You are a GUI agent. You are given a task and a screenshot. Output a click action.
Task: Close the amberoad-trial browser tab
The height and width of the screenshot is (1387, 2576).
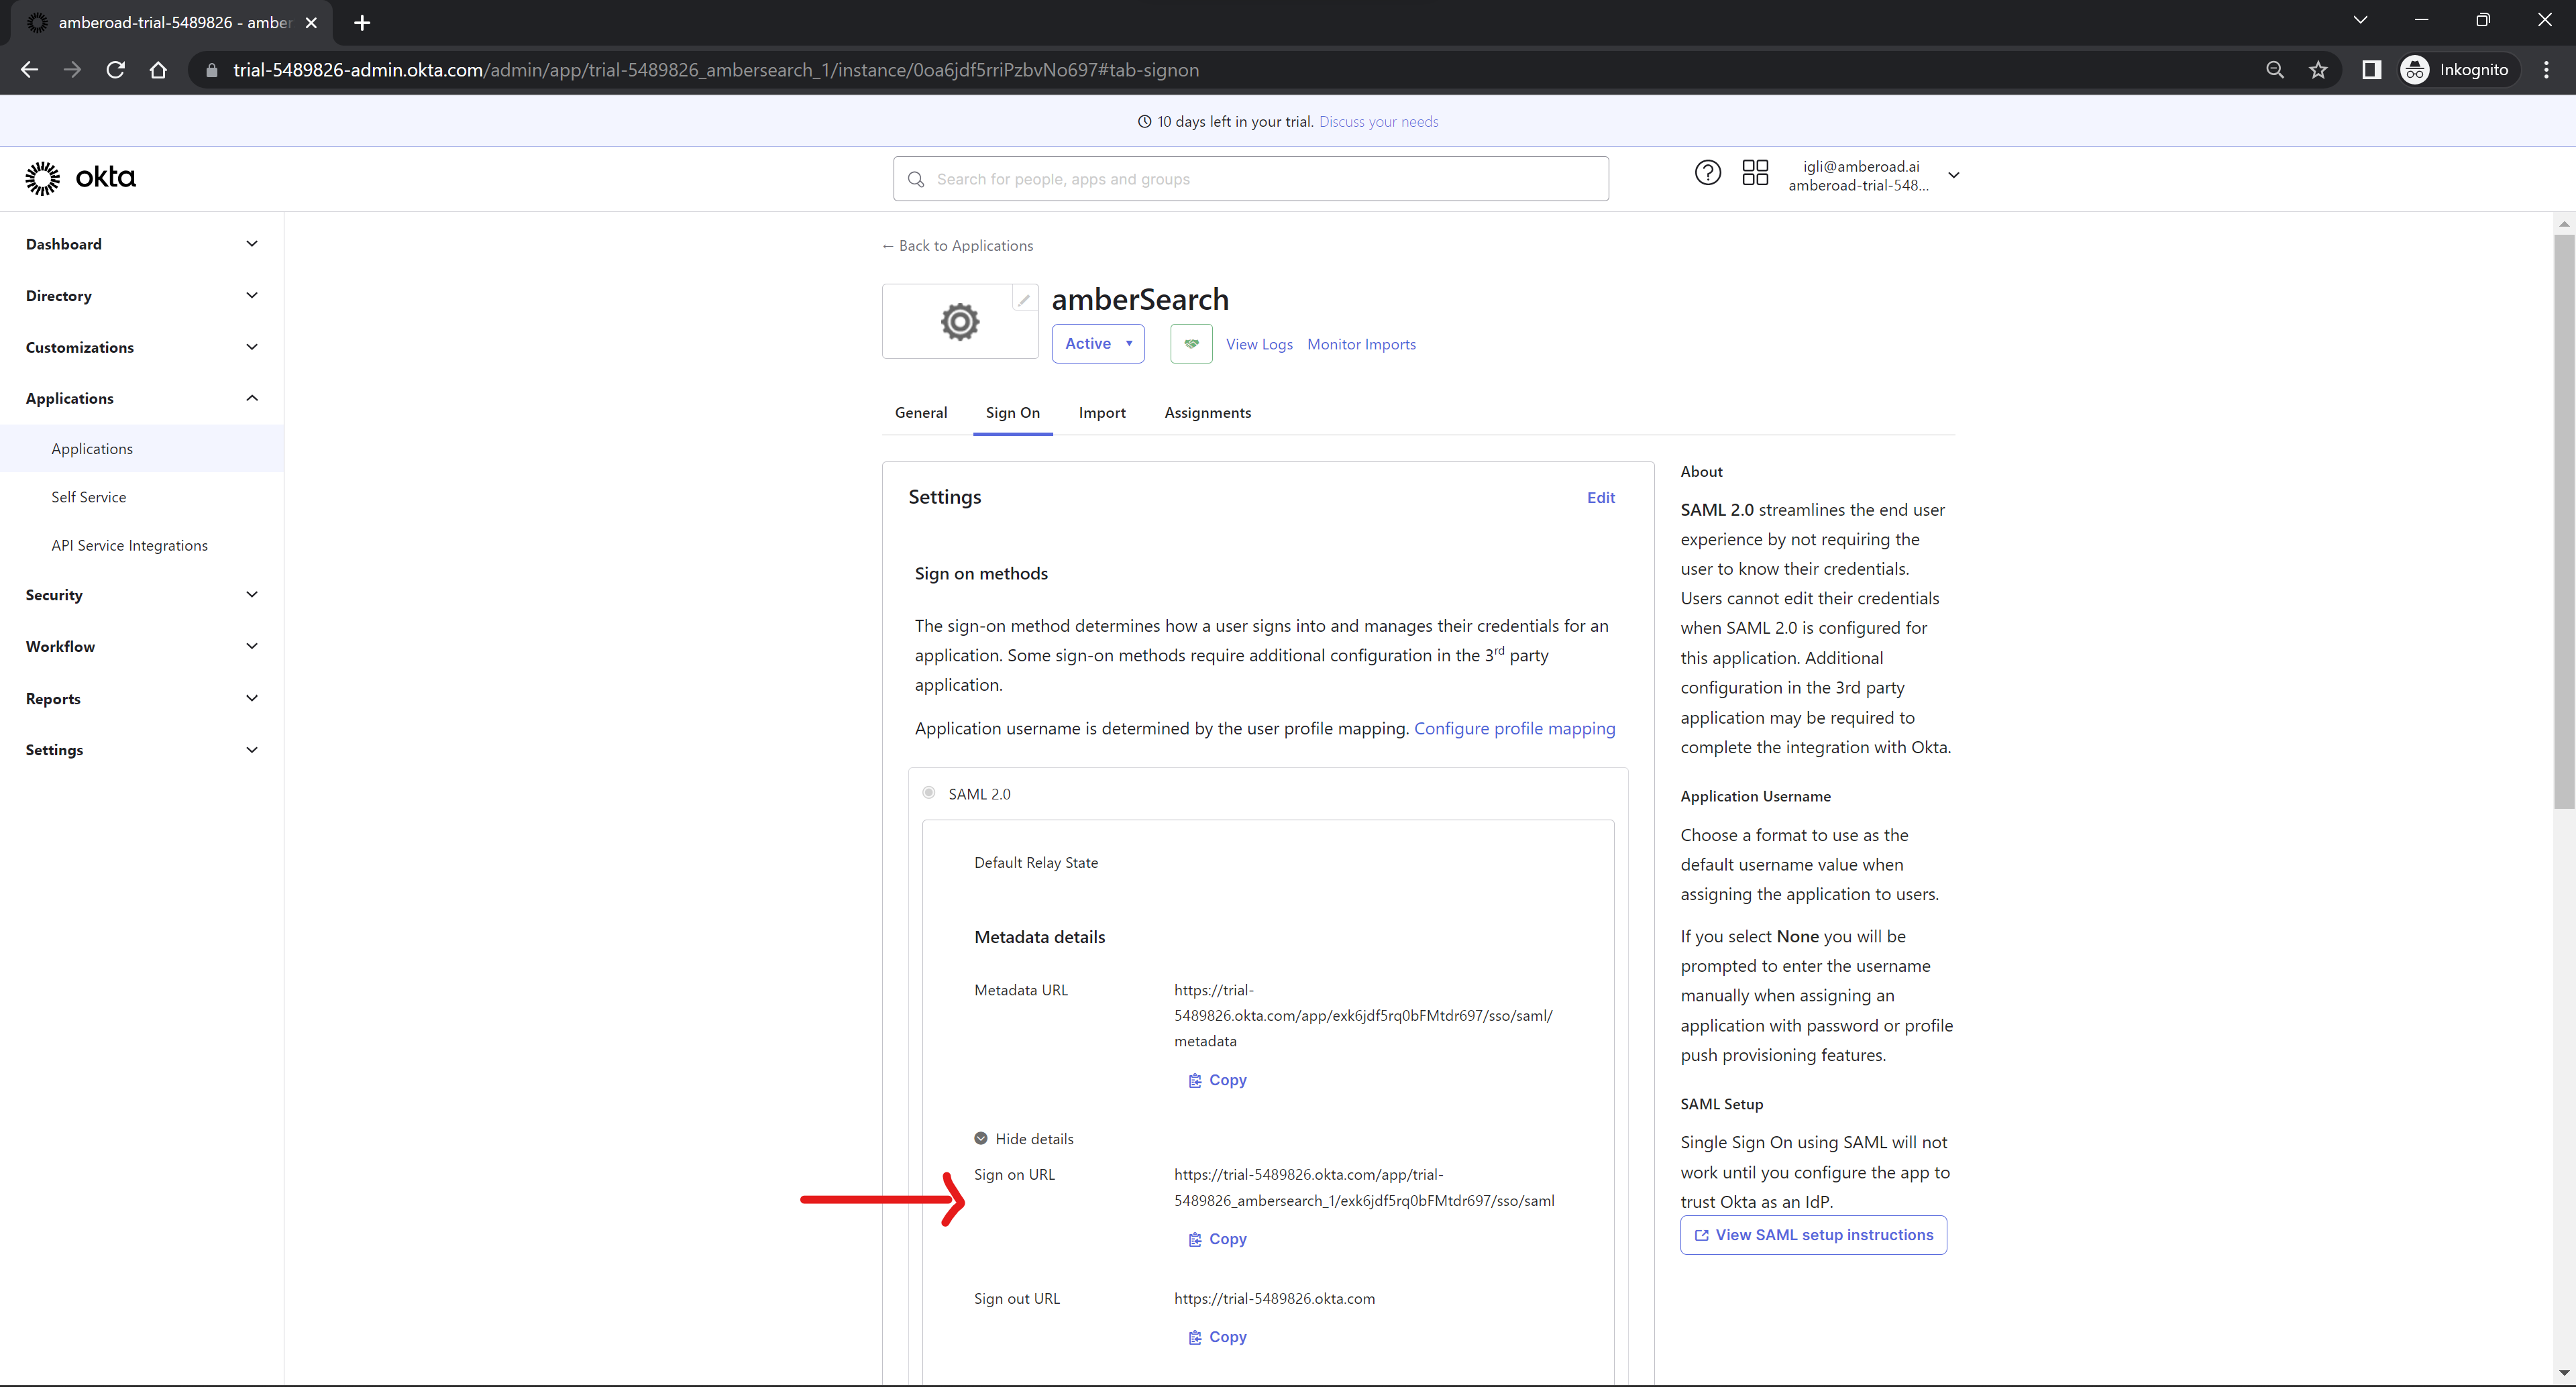pos(311,22)
